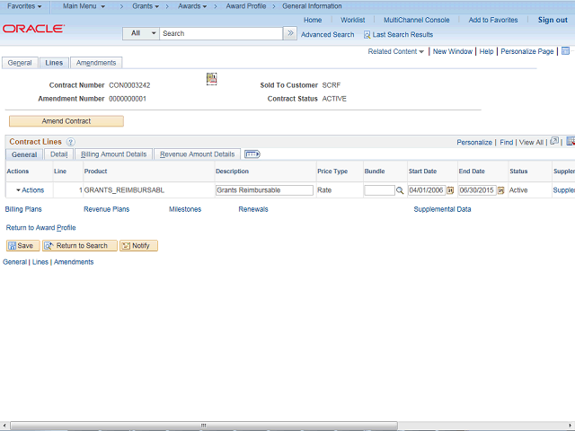The width and height of the screenshot is (575, 431).
Task: Click the Oracle logo
Action: (x=34, y=29)
